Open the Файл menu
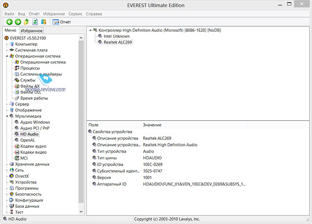 click(x=9, y=14)
